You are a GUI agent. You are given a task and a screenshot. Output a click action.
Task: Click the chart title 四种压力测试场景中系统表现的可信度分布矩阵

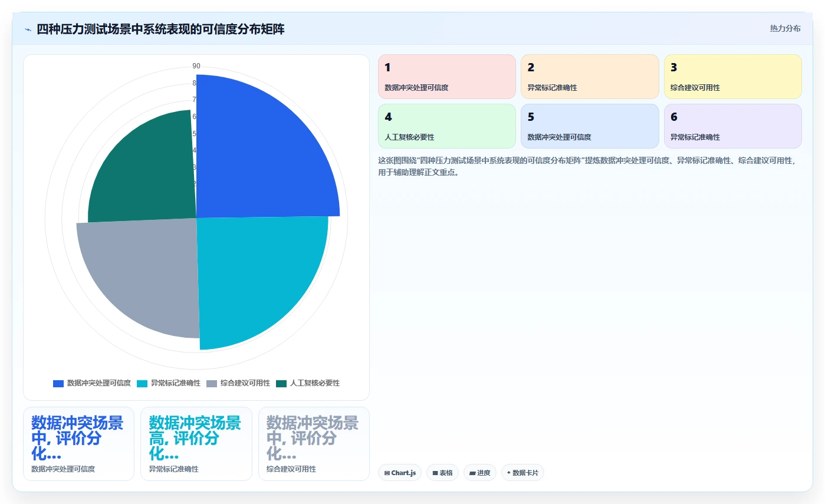pyautogui.click(x=160, y=29)
